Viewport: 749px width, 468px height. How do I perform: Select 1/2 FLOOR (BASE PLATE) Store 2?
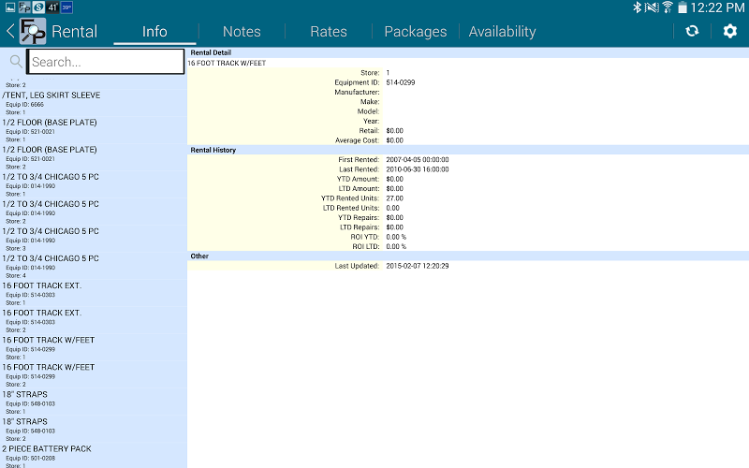pos(93,157)
